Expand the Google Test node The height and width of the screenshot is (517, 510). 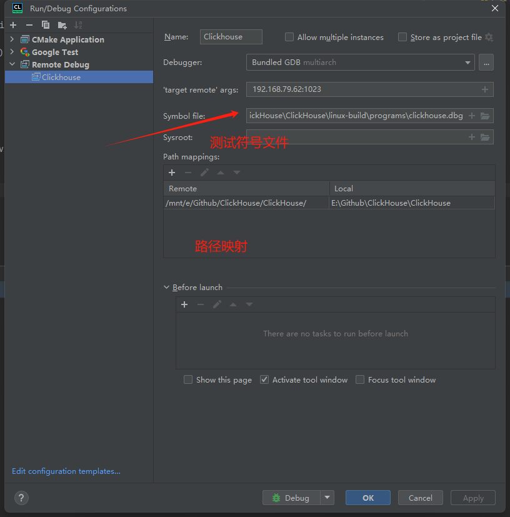[12, 52]
